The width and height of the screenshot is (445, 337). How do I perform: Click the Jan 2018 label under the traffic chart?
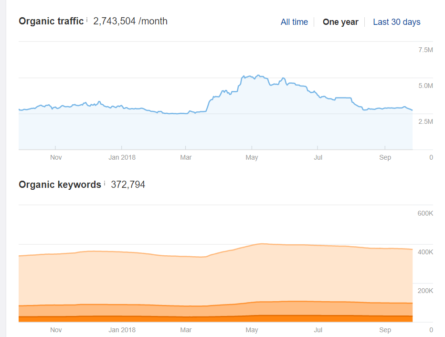[122, 157]
